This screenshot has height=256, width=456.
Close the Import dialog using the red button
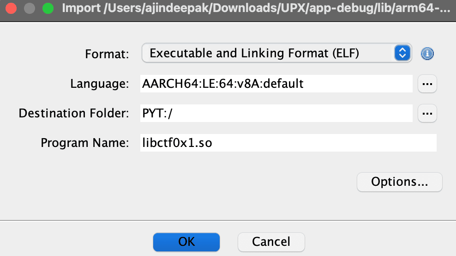pyautogui.click(x=11, y=8)
